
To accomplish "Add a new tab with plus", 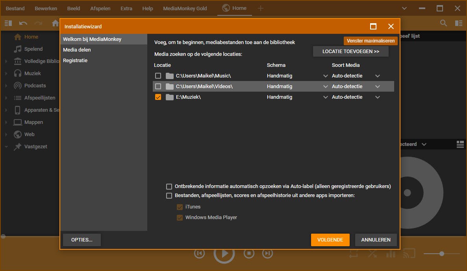I will [261, 8].
